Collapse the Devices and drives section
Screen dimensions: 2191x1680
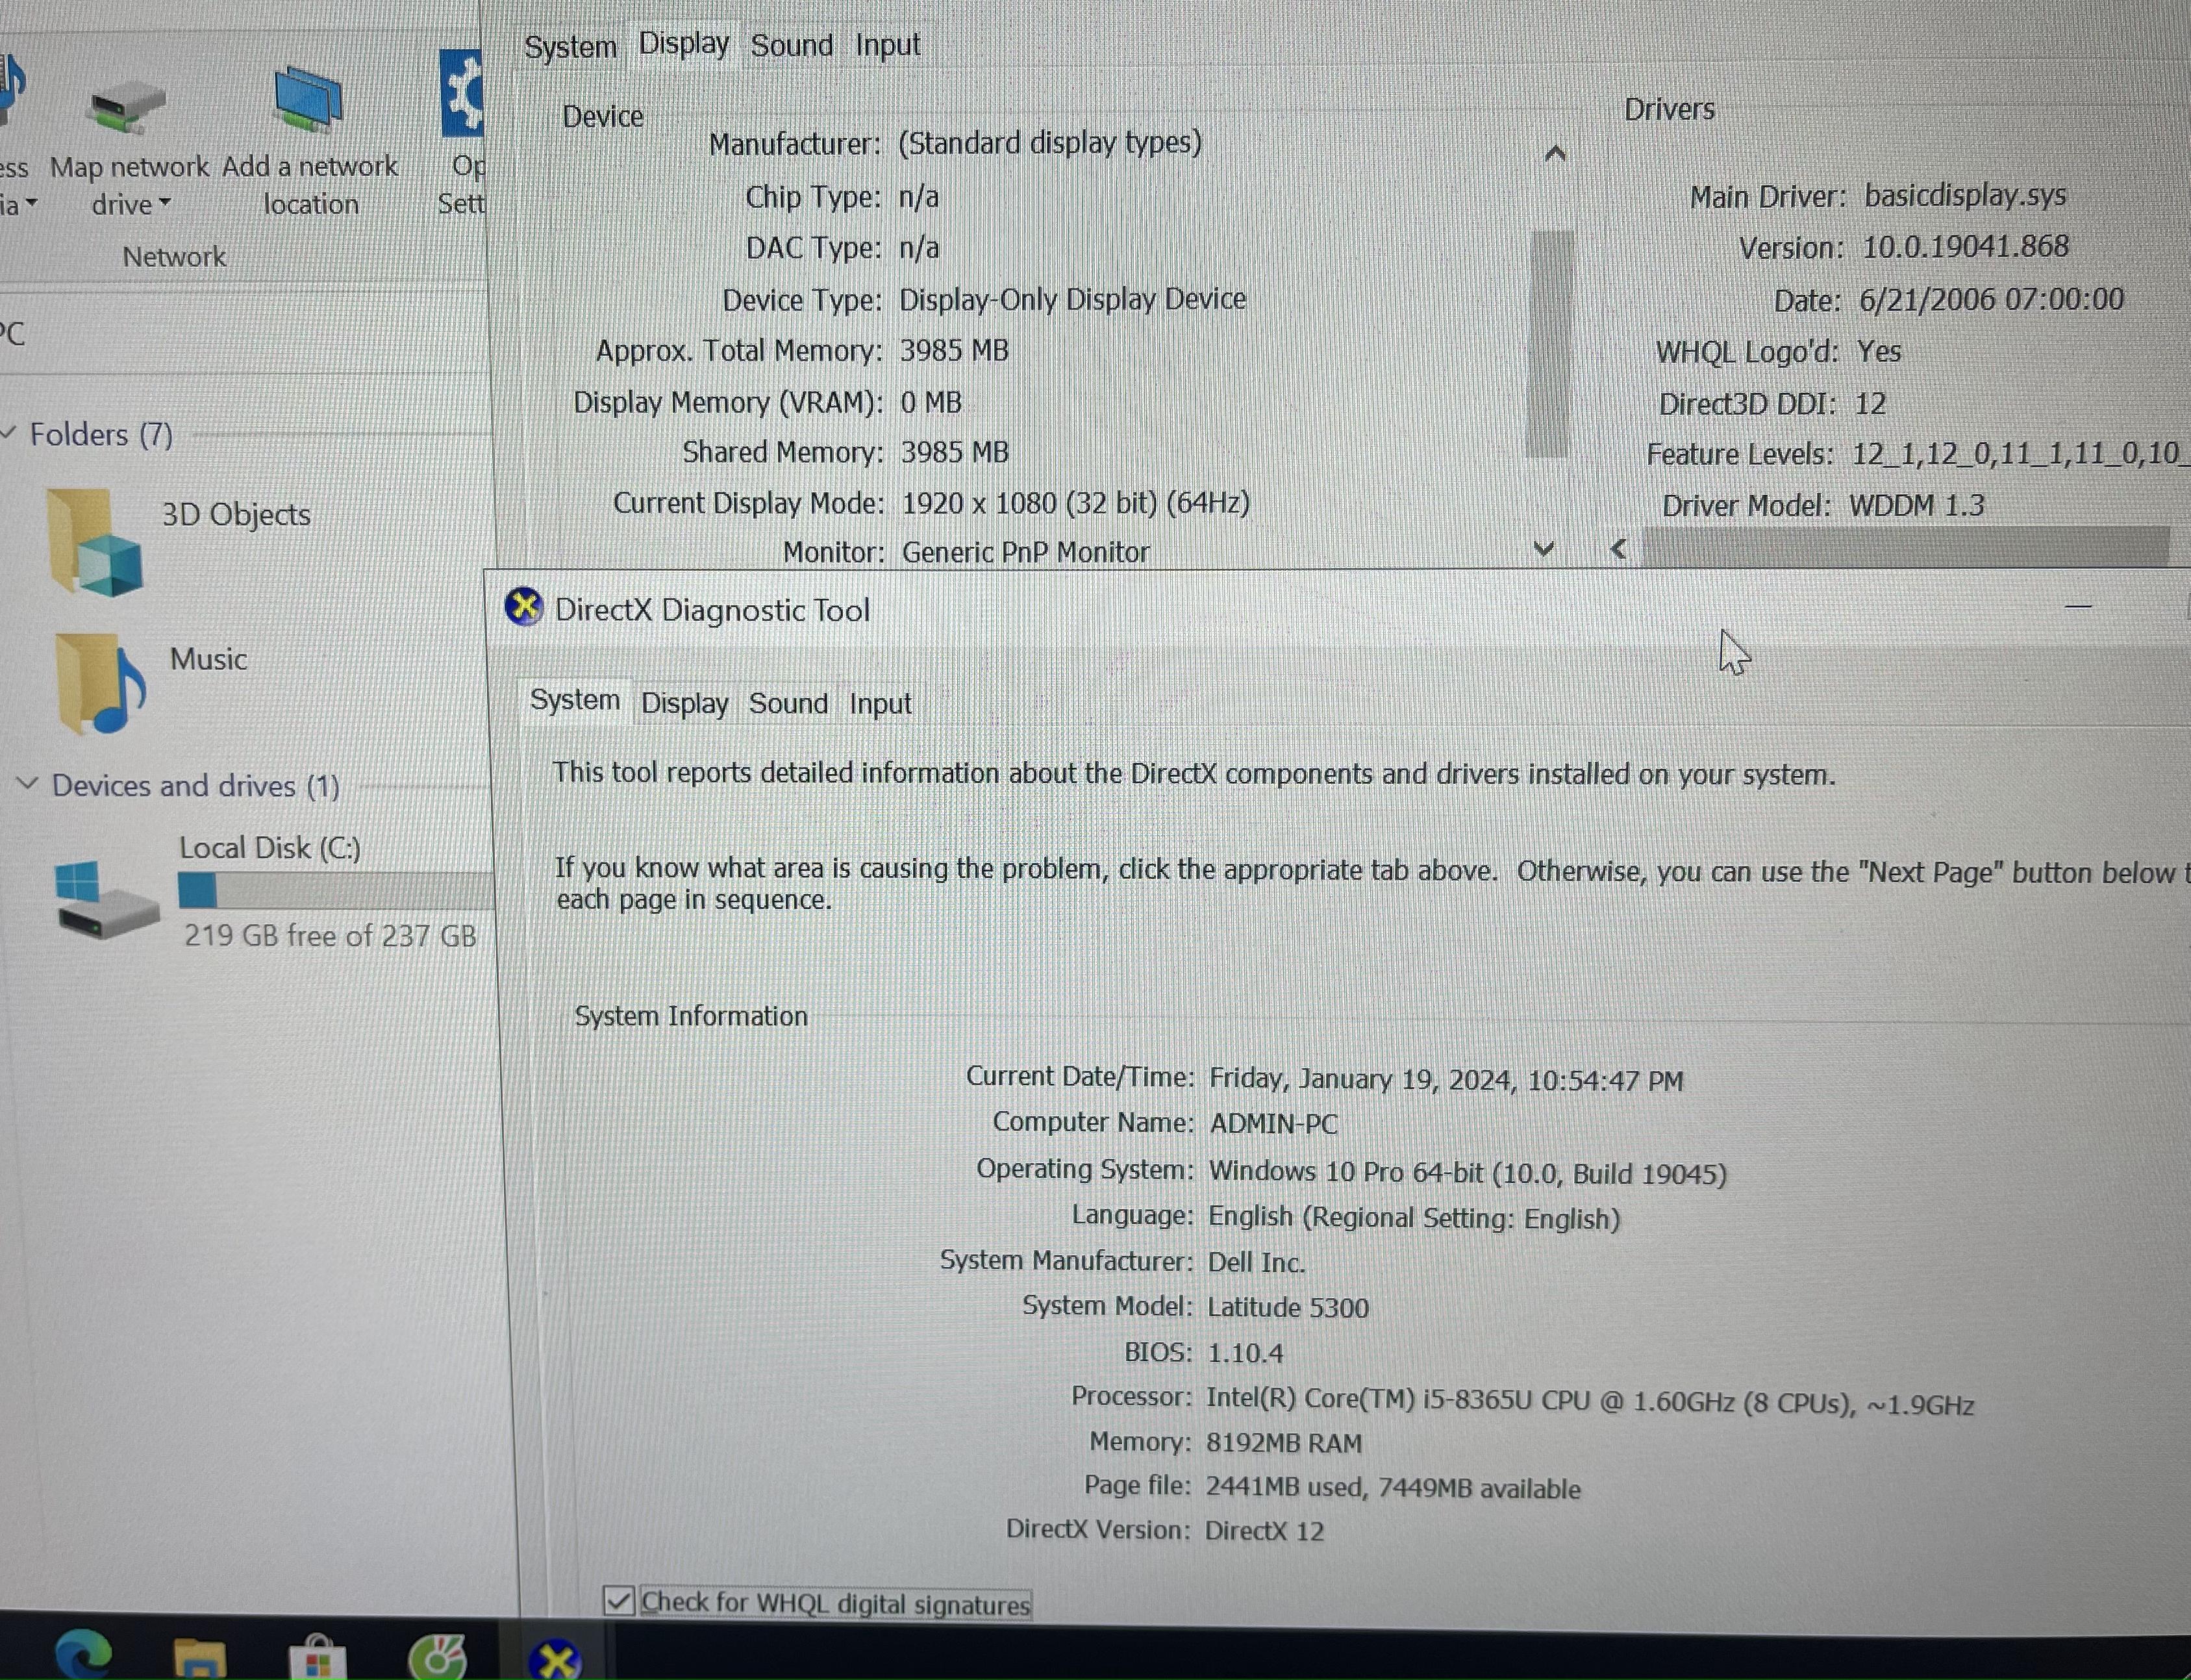[x=28, y=783]
